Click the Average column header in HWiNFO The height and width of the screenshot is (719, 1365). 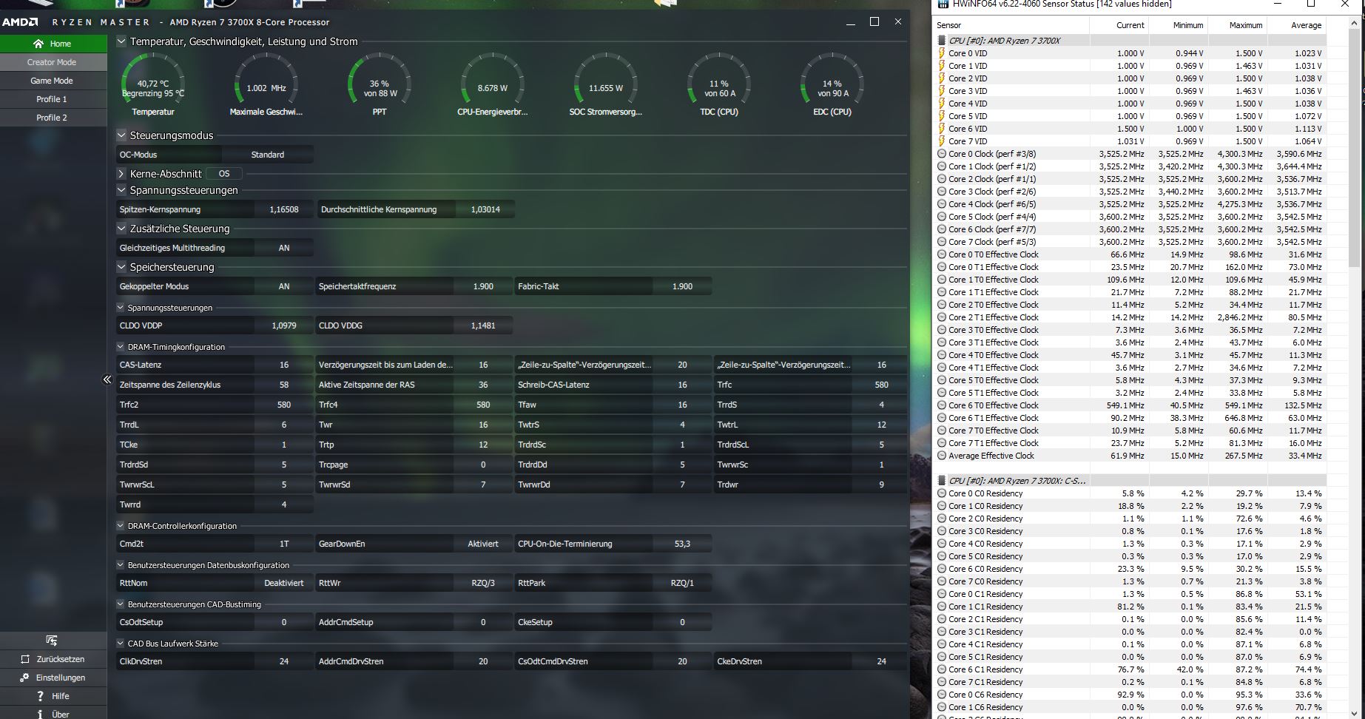pos(1297,25)
